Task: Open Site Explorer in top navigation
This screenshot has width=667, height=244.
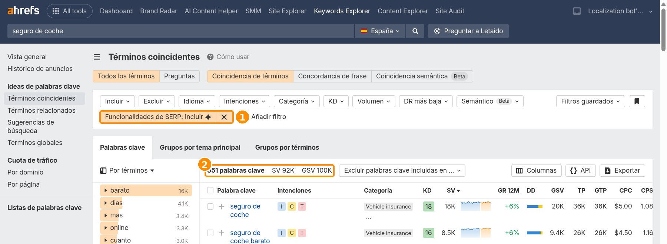Action: coord(287,11)
